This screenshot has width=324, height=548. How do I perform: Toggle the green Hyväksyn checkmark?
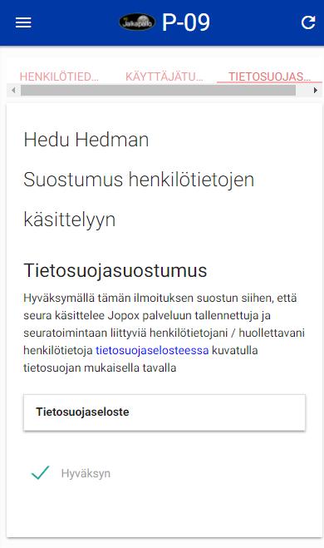tap(40, 473)
